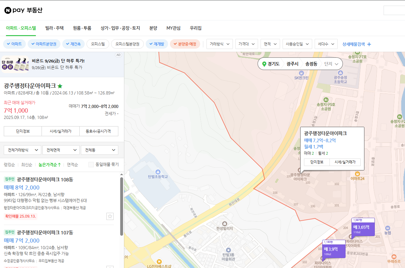This screenshot has width=405, height=268.
Task: Expand the 전체면적 dropdown
Action: 61,150
